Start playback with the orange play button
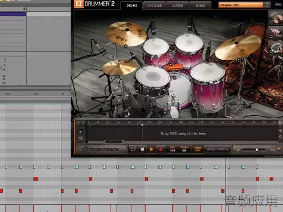Screen dimensions: 283x212 [x=152, y=150]
